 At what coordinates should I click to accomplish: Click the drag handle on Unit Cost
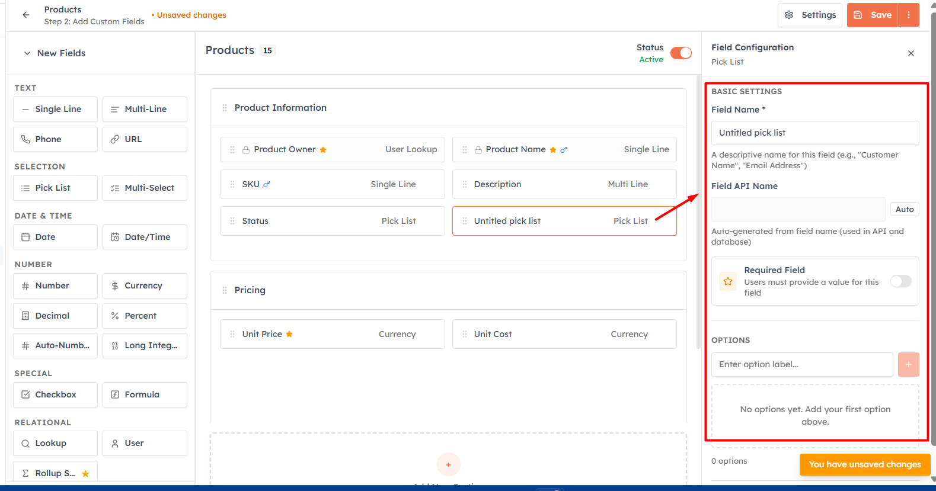point(465,334)
